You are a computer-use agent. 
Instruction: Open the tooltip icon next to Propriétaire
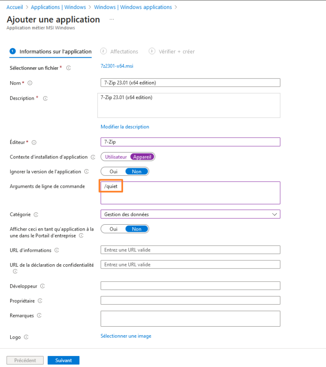point(40,301)
